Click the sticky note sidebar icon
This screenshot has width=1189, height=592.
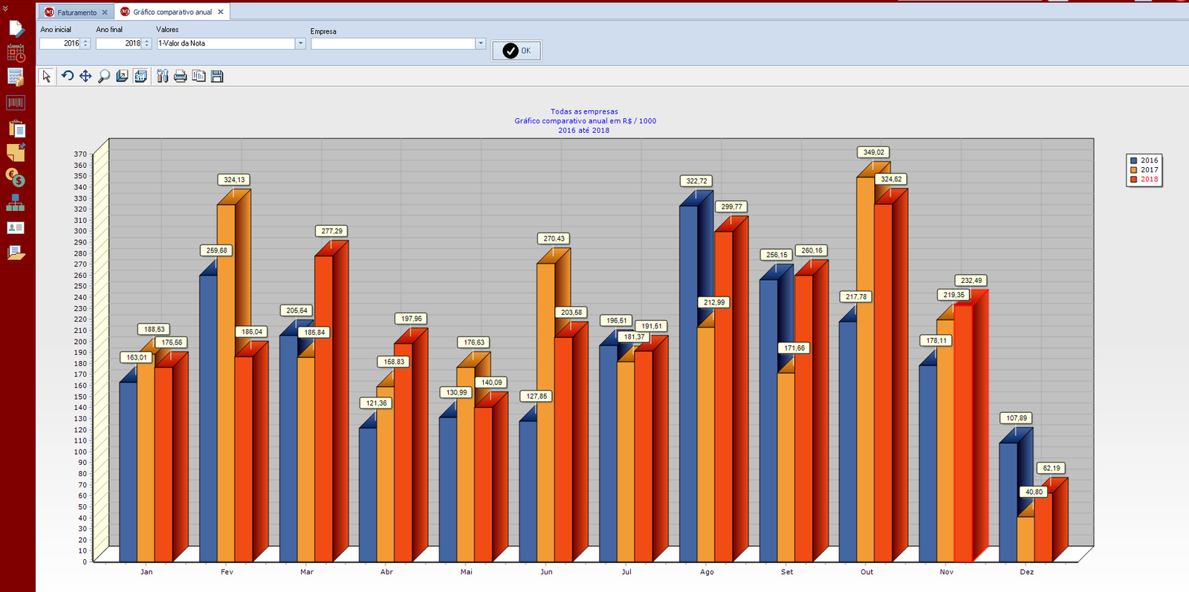(16, 152)
